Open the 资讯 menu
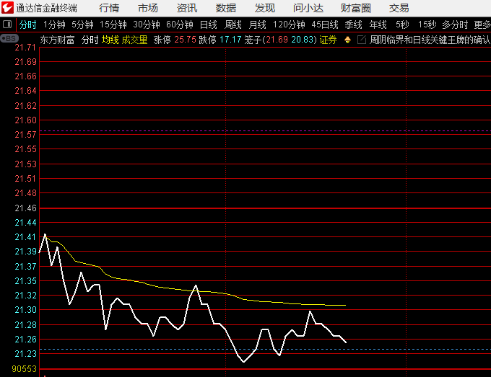Image resolution: width=491 pixels, height=377 pixels. point(187,8)
